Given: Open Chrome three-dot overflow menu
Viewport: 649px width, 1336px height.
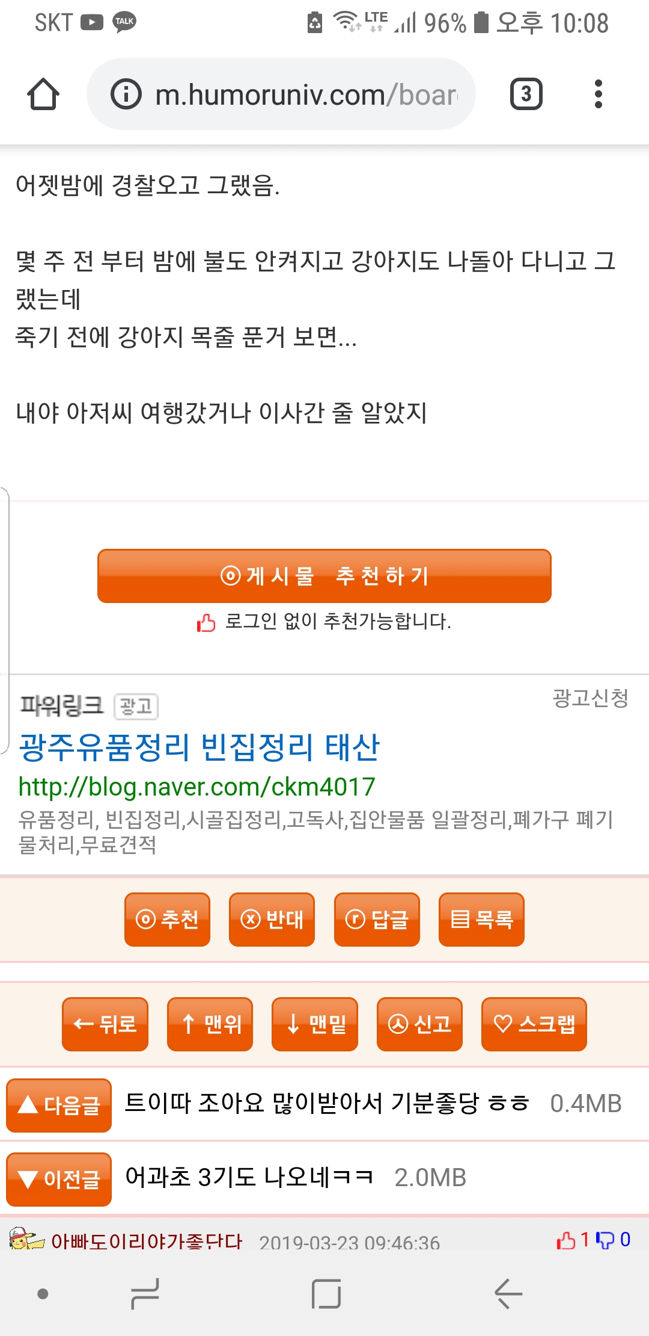Looking at the screenshot, I should (598, 94).
